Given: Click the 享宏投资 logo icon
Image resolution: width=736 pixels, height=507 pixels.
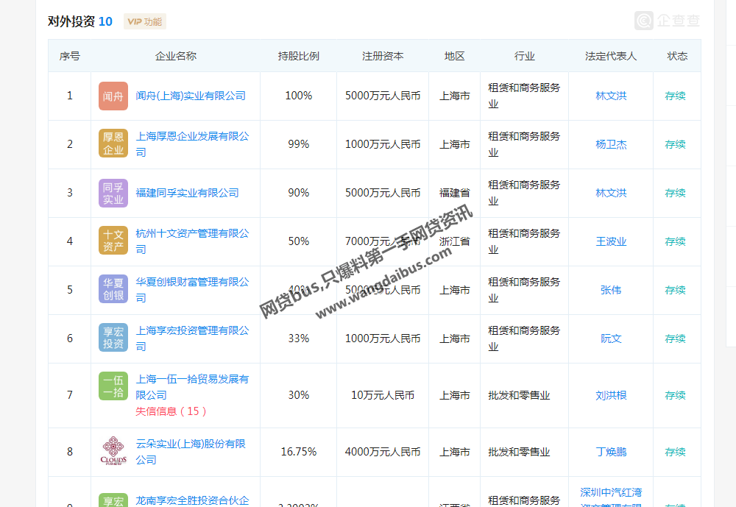Looking at the screenshot, I should coord(113,338).
